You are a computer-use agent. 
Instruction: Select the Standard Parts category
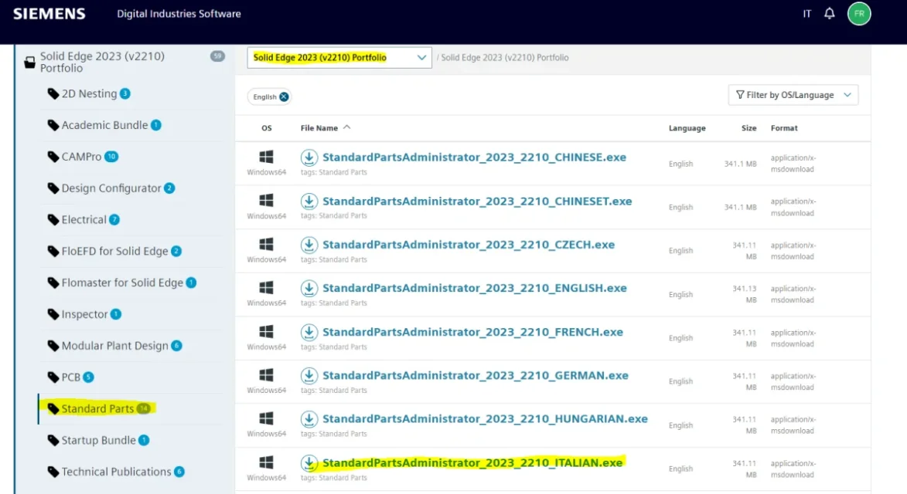pyautogui.click(x=97, y=408)
